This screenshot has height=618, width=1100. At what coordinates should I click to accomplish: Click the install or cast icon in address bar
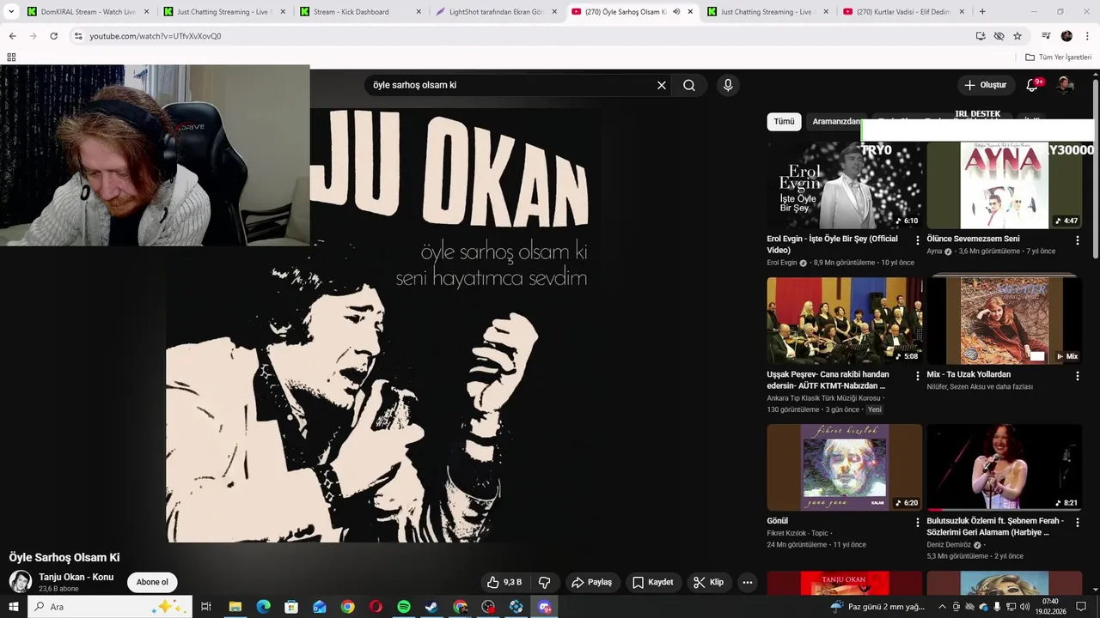(981, 36)
